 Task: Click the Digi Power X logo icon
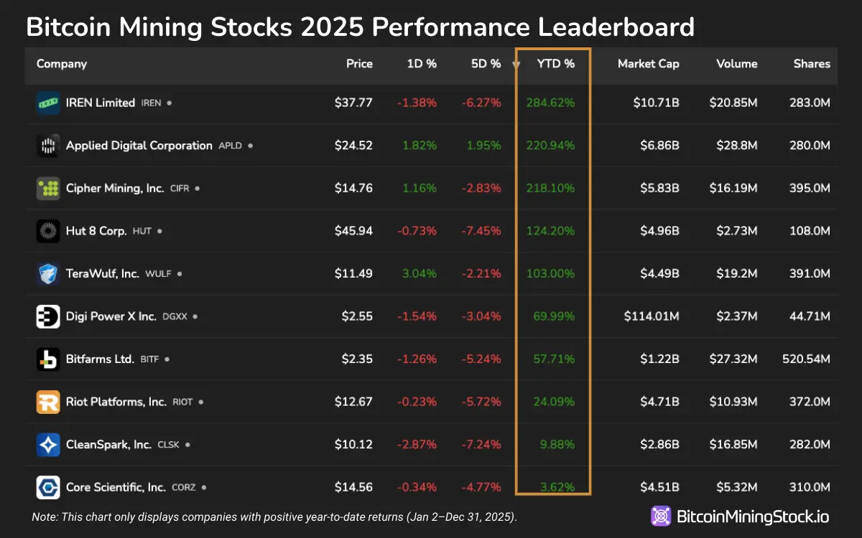(x=48, y=316)
